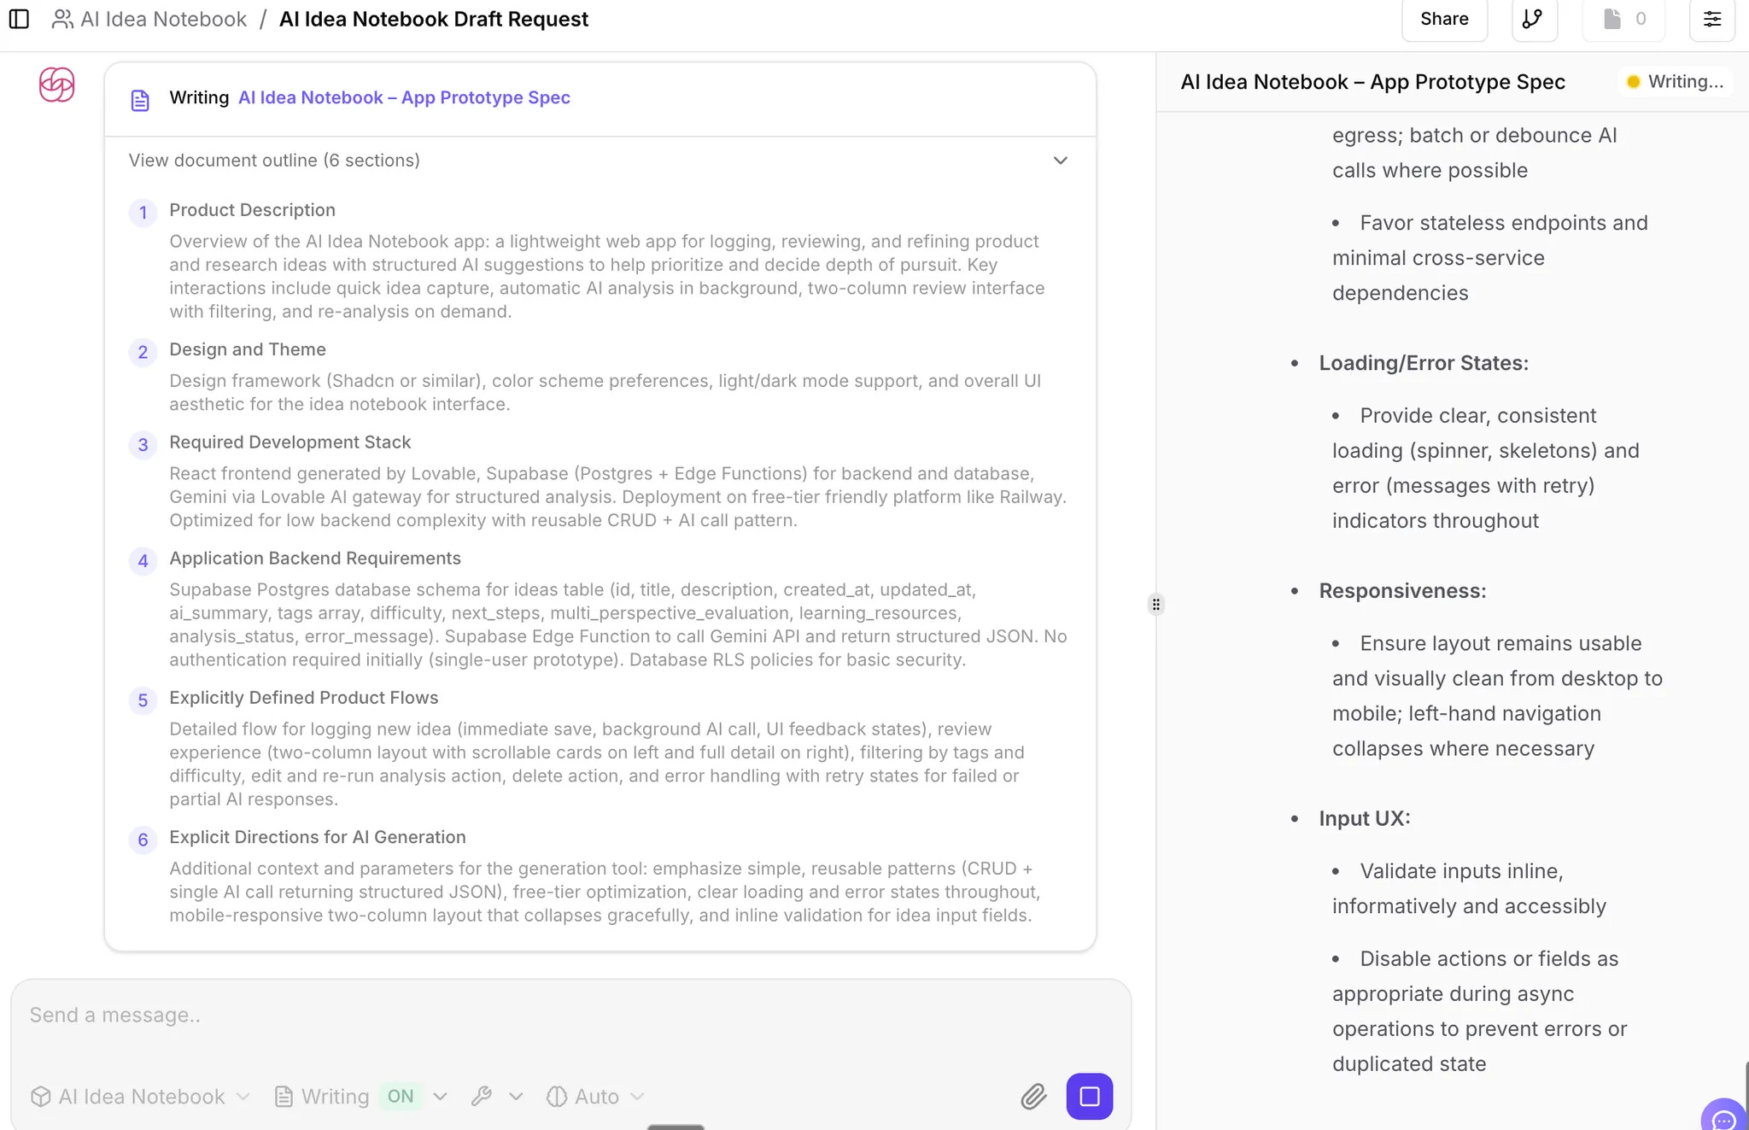
Task: Click the Share button
Action: (x=1444, y=19)
